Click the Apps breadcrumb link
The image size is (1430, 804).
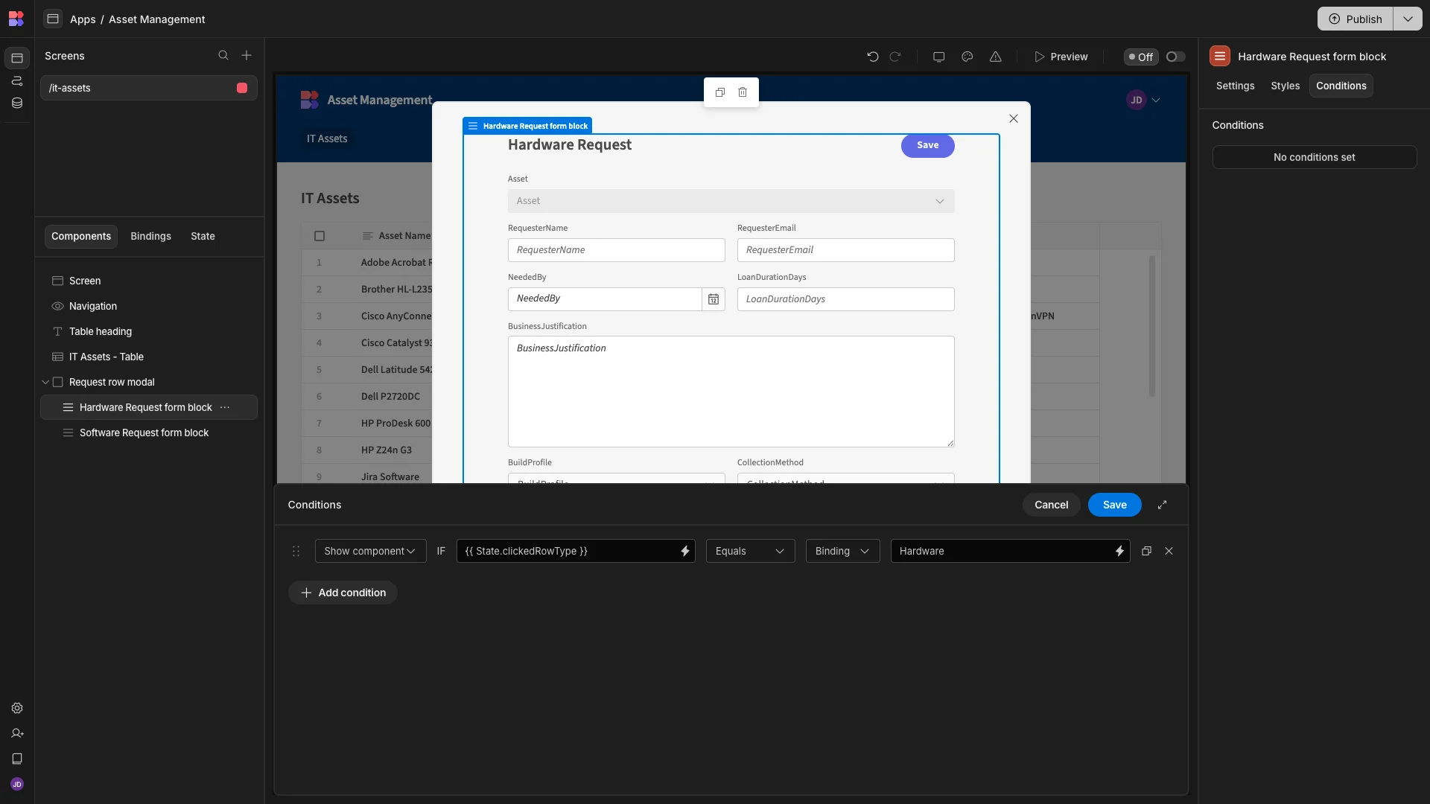point(83,19)
